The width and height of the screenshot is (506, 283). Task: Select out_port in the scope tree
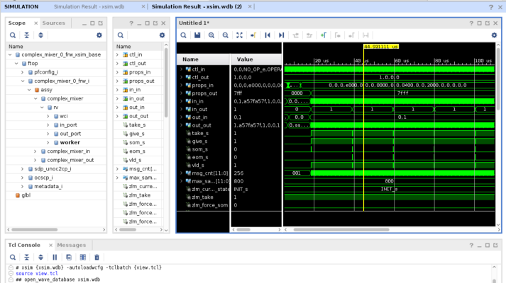(70, 134)
